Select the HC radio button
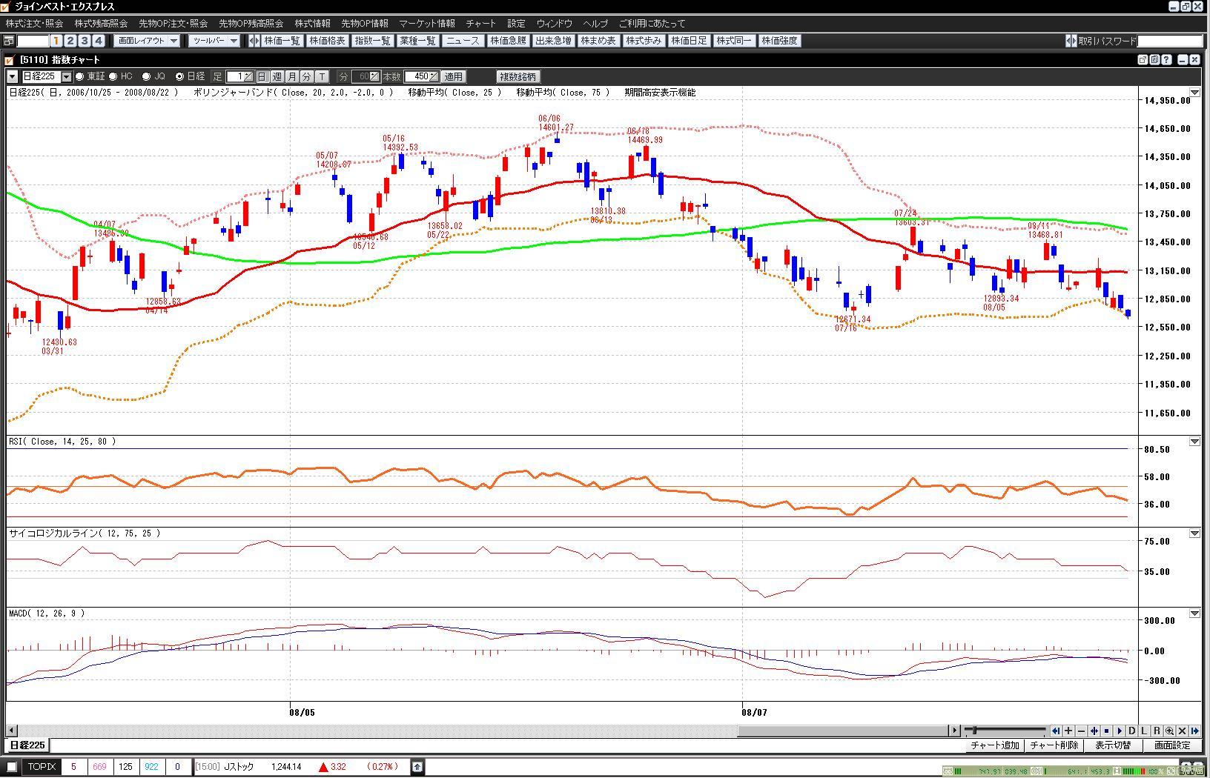Image resolution: width=1210 pixels, height=778 pixels. coord(113,76)
